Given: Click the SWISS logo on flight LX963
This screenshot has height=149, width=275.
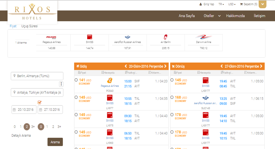Looking at the screenshot, I should (x=110, y=132).
